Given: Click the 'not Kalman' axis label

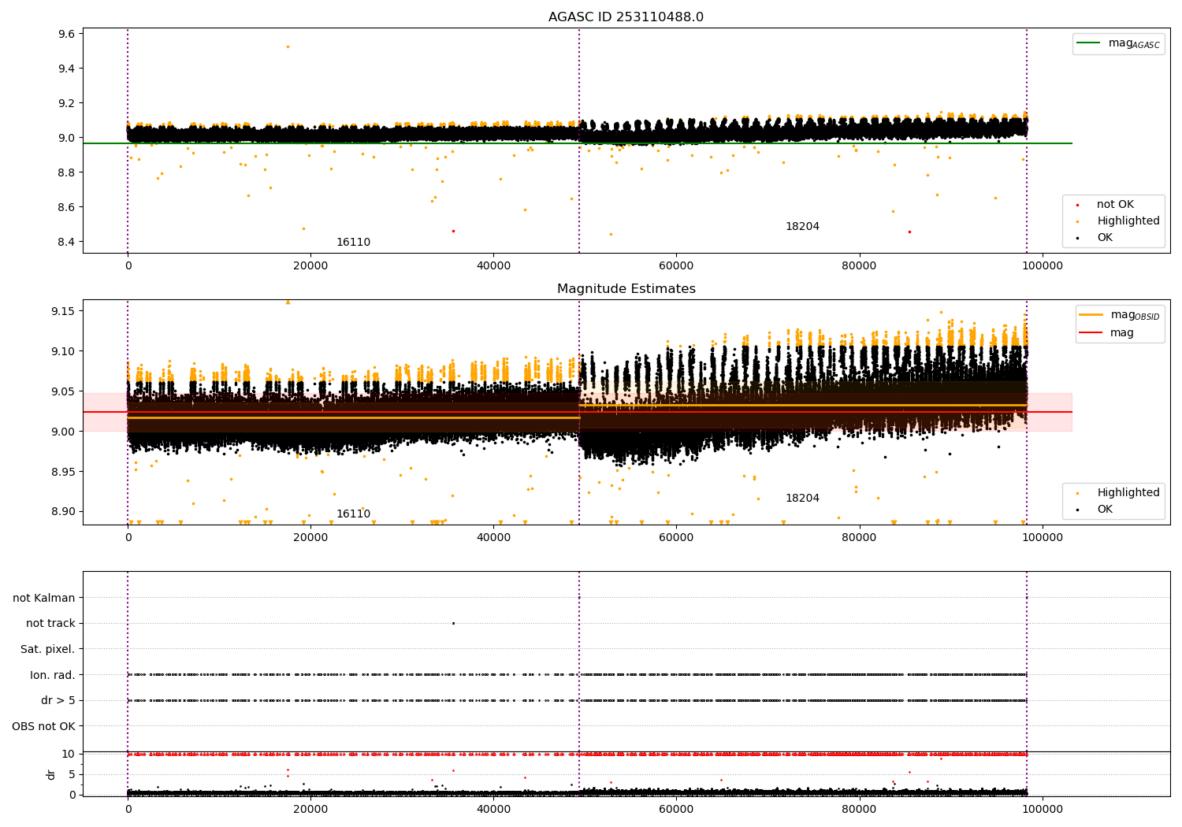Looking at the screenshot, I should pos(44,599).
